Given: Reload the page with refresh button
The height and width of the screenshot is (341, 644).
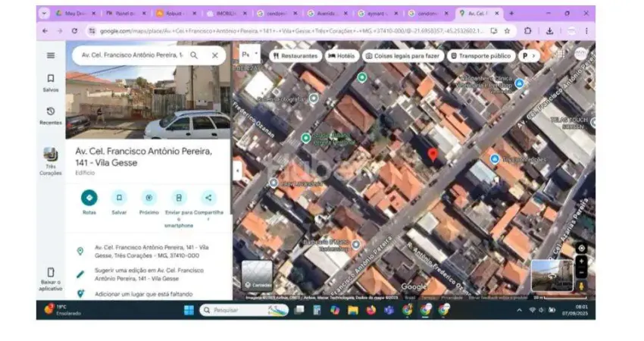Looking at the screenshot, I should [74, 31].
